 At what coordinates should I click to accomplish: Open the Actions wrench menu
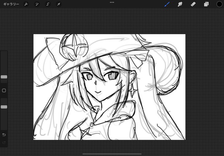tap(26, 4)
